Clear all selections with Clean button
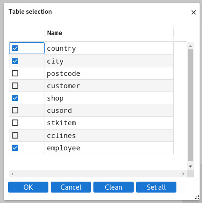 113,187
